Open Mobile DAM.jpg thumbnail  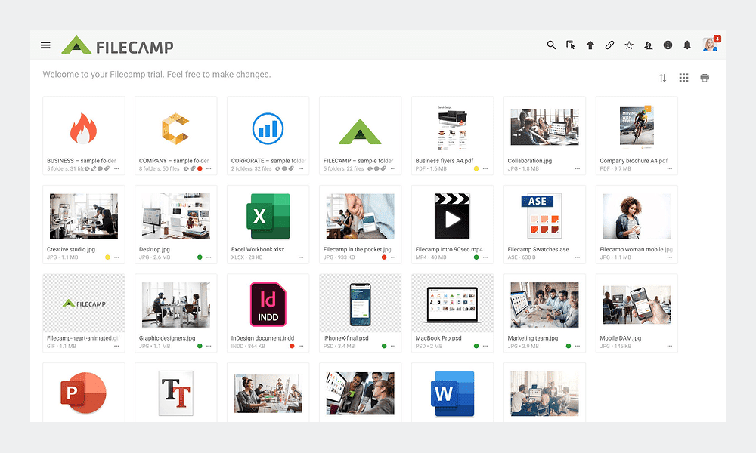(x=637, y=305)
